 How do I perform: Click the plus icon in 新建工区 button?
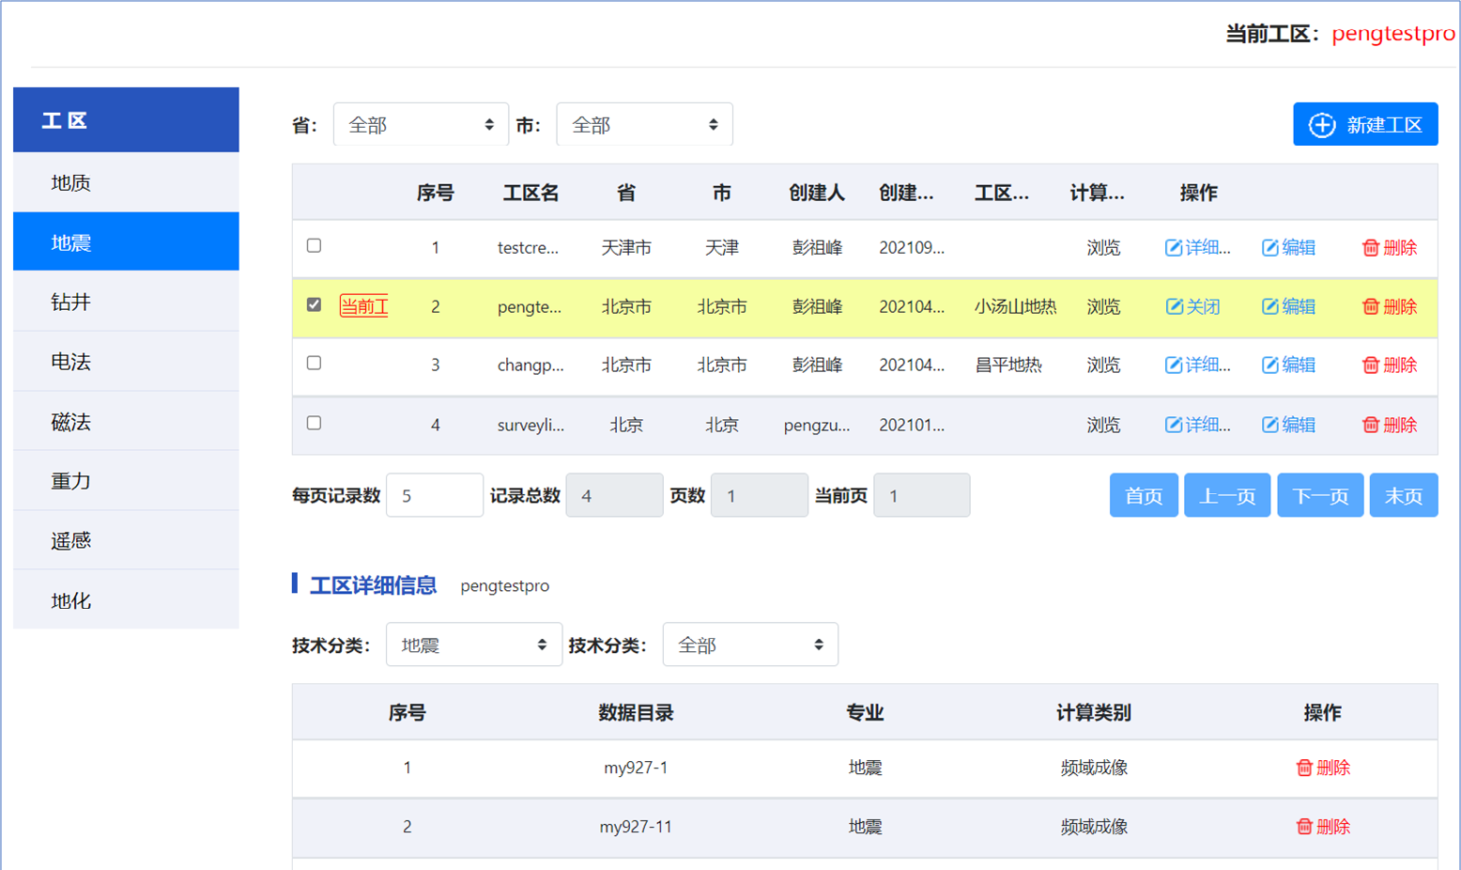(x=1322, y=125)
